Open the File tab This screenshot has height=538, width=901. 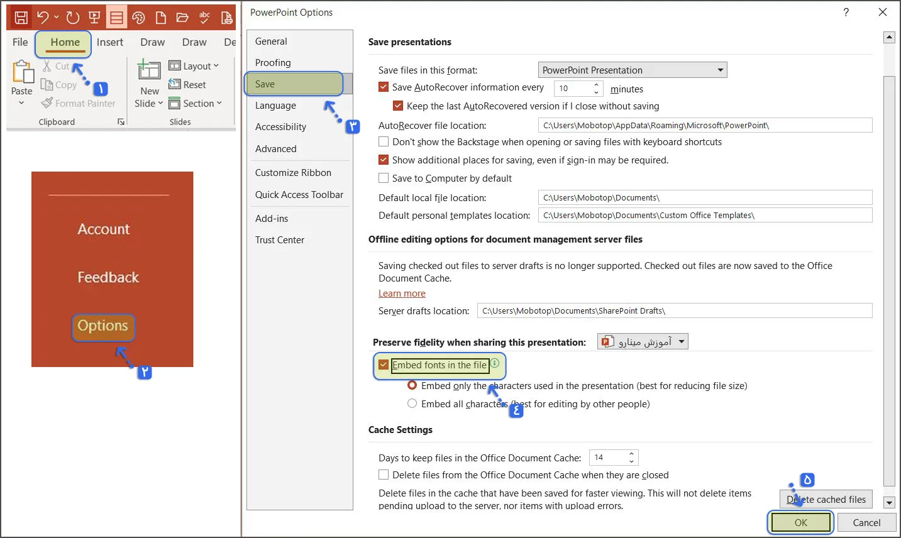click(x=20, y=42)
